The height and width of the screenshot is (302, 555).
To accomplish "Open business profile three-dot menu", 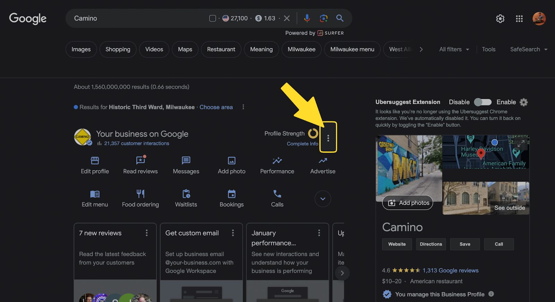I will (328, 138).
